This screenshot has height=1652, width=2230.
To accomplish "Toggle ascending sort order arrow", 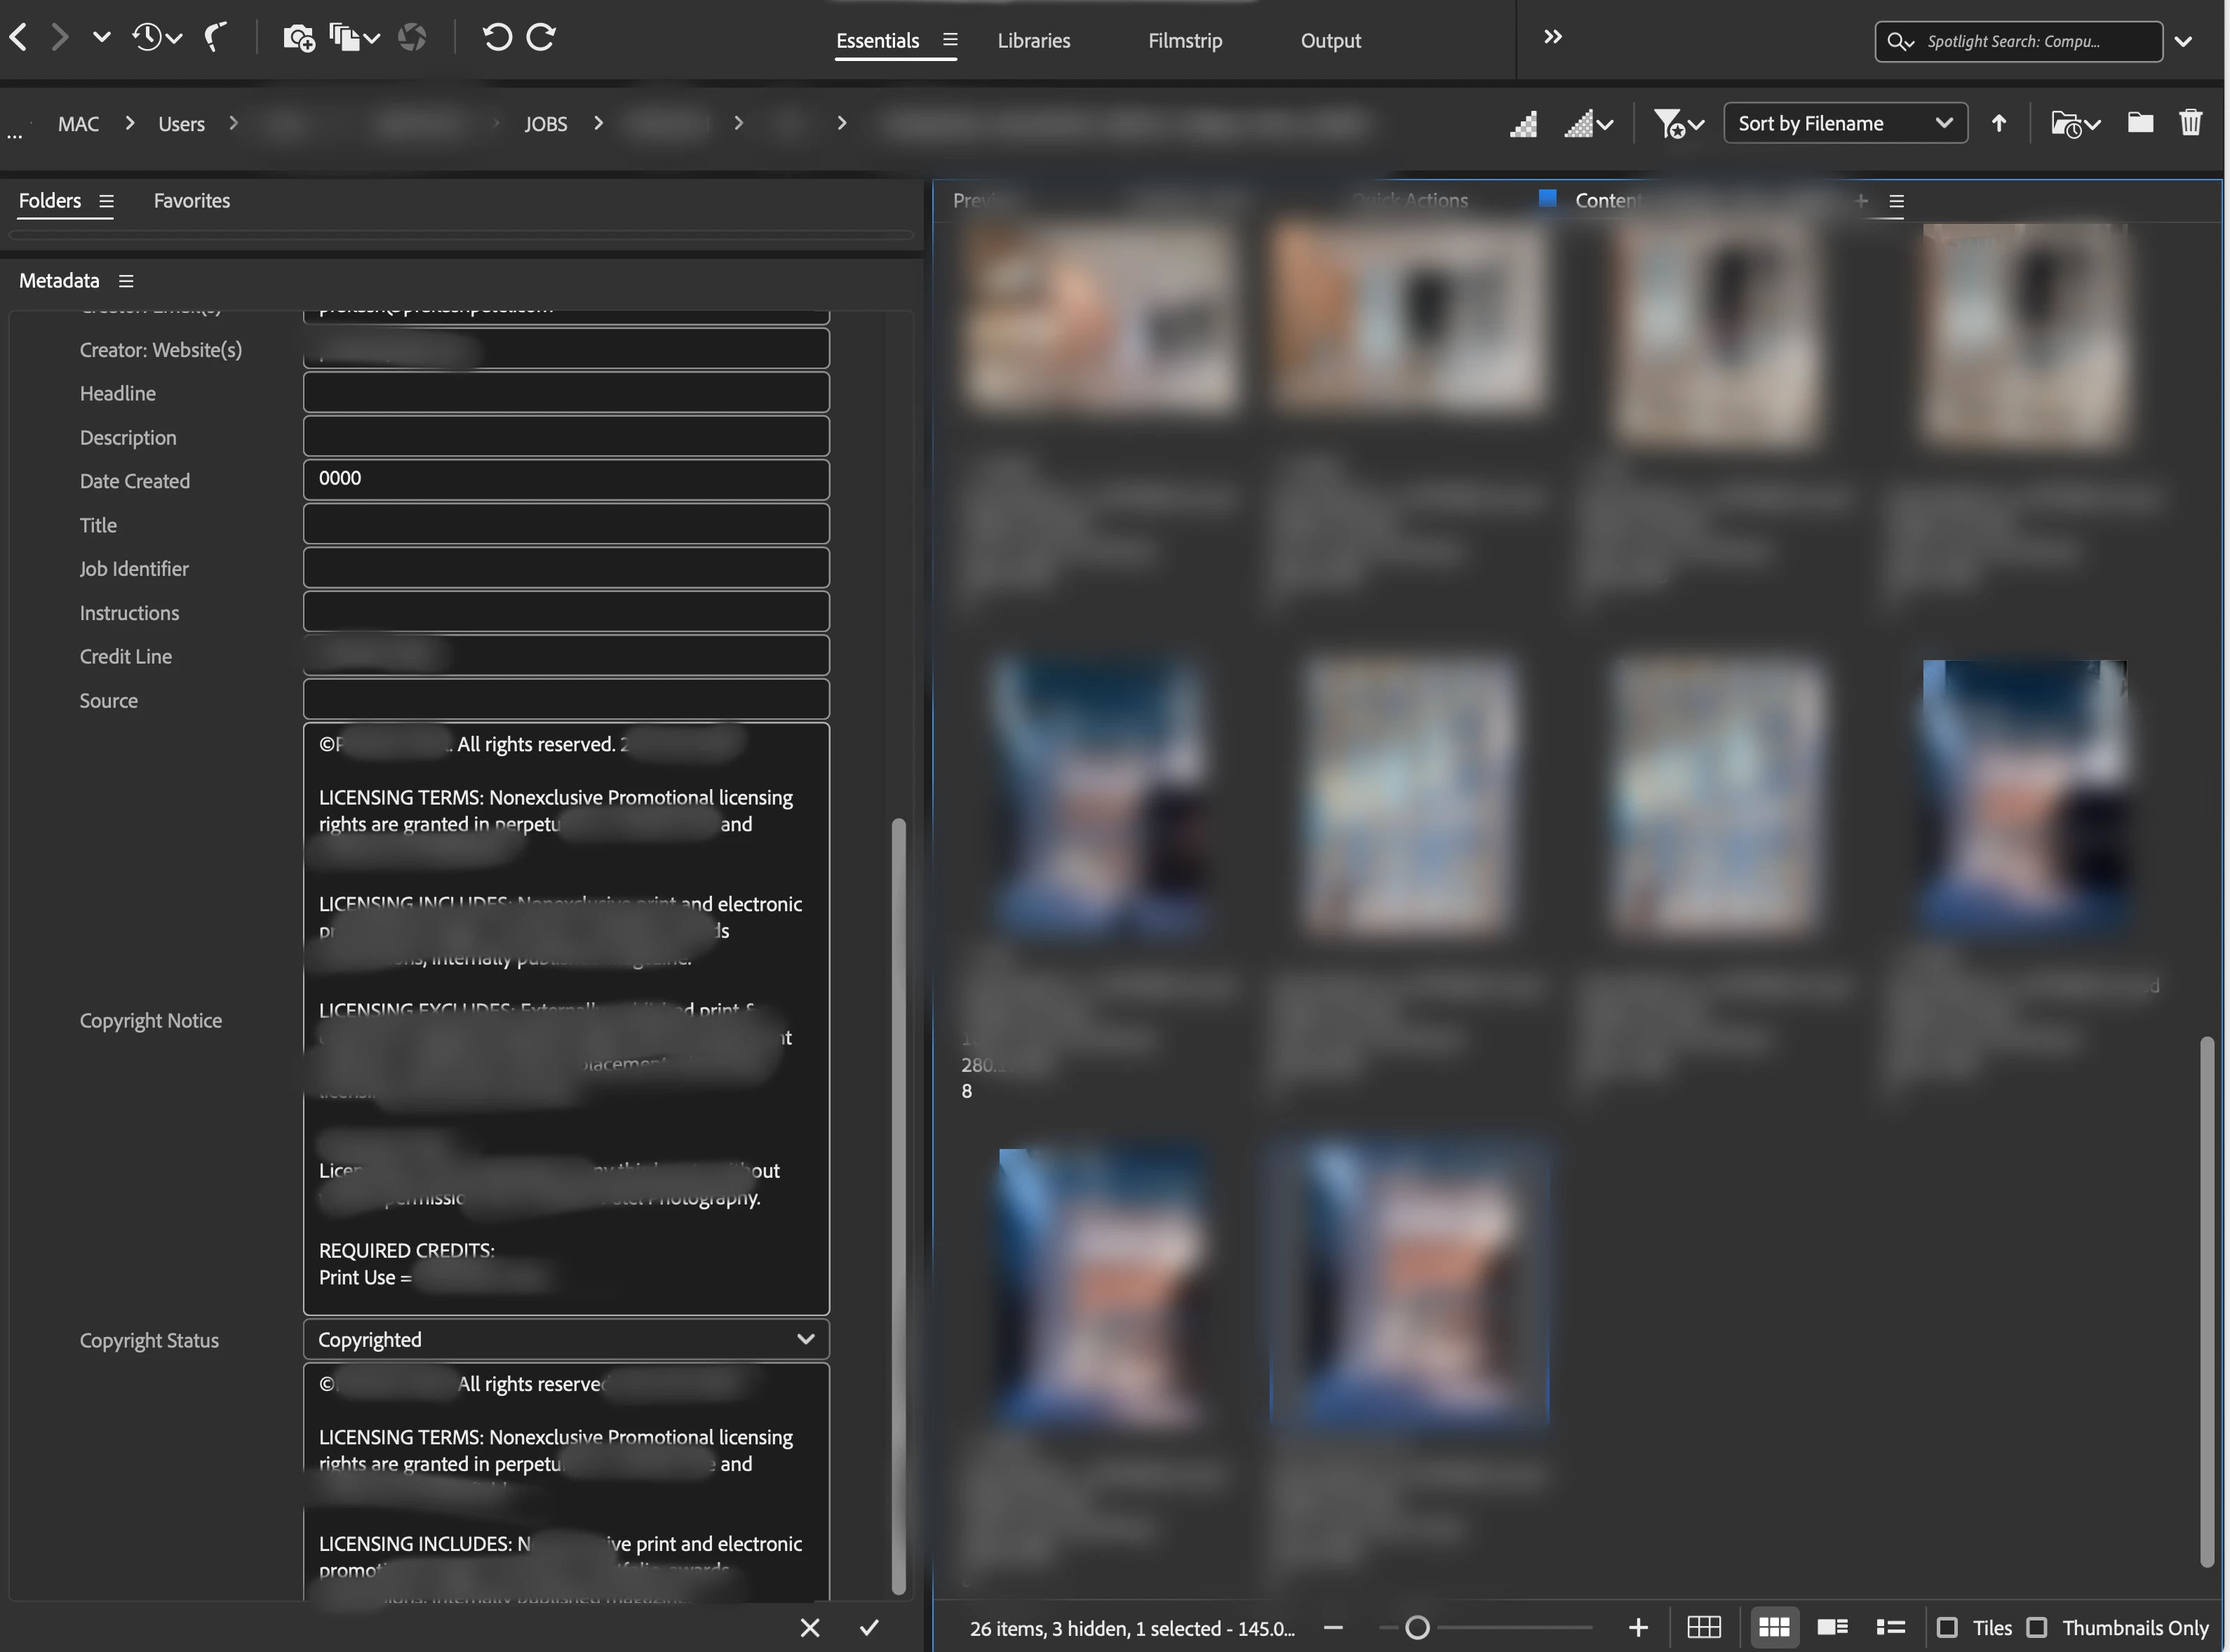I will pyautogui.click(x=1998, y=123).
